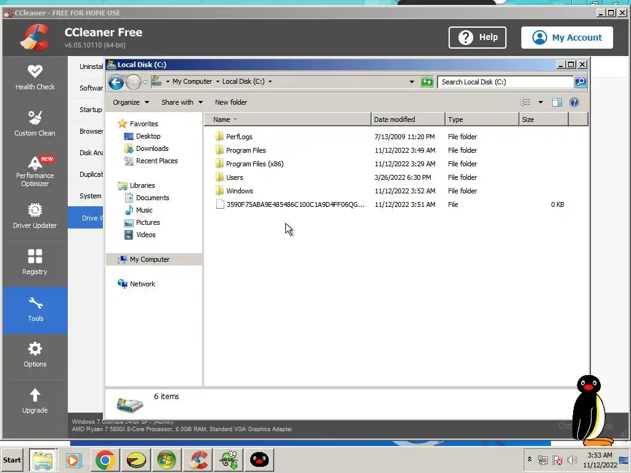Click the penguin face taskbar icon

click(x=259, y=459)
